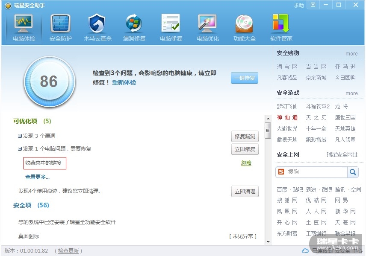Open more next to 安全游戏
The image size is (366, 256).
351,93
